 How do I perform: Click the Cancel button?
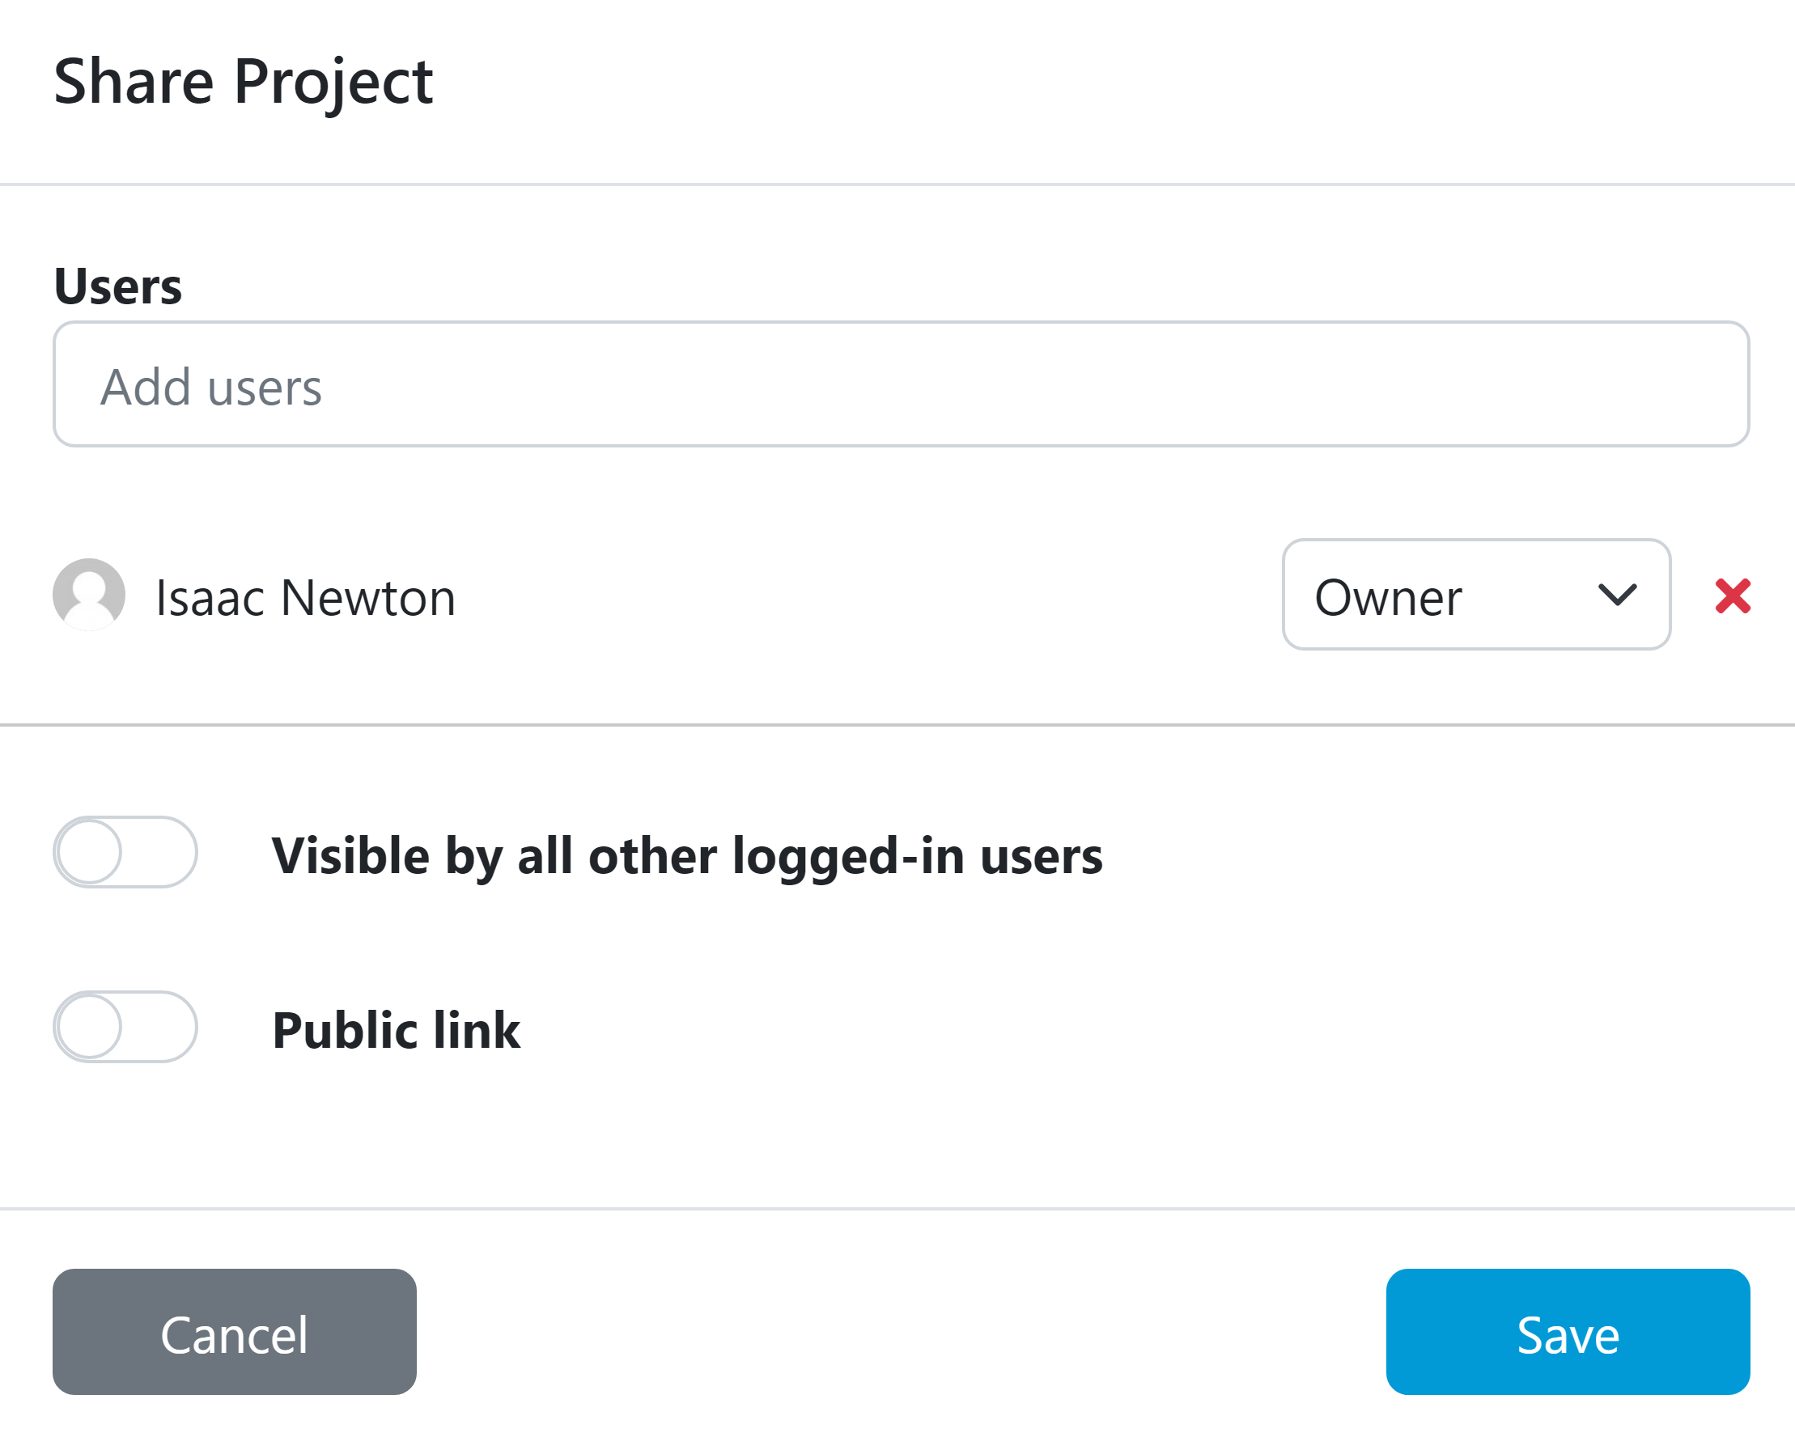[235, 1332]
